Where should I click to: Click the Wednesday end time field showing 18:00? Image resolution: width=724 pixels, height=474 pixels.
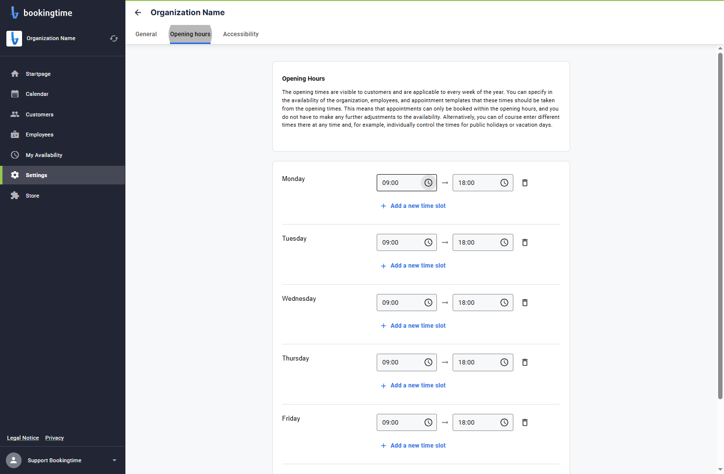click(483, 303)
